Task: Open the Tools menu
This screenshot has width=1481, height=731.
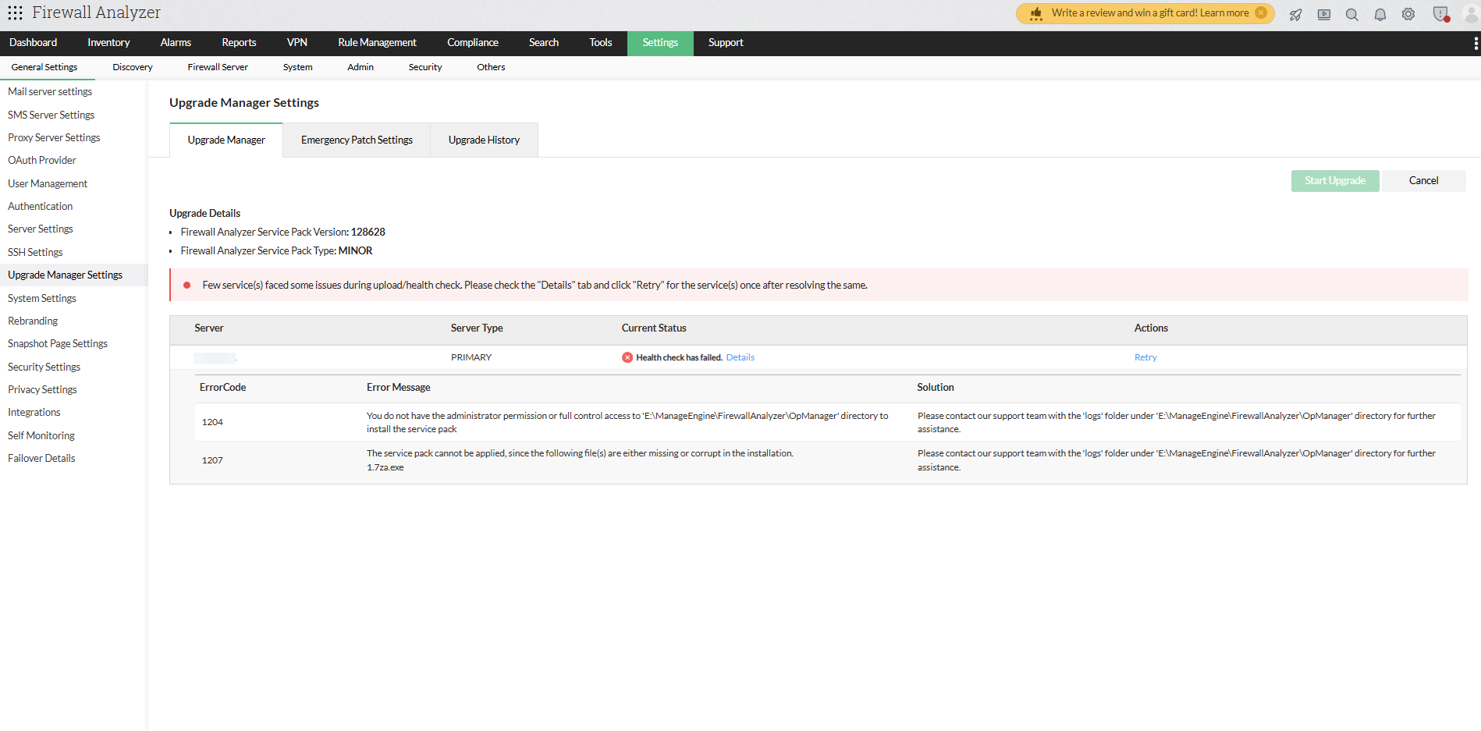Action: tap(601, 43)
